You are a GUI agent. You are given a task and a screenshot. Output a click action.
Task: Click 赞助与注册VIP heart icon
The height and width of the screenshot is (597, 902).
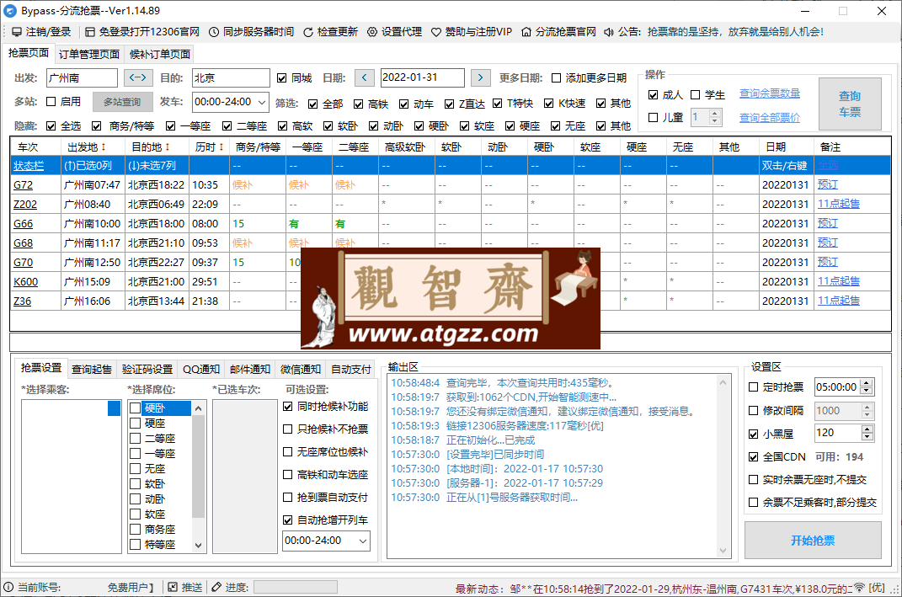[436, 32]
